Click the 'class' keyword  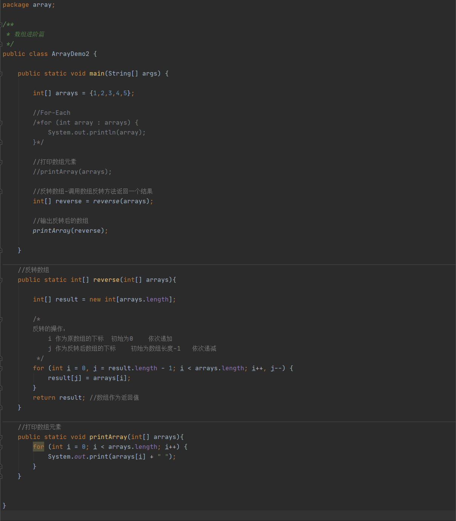[39, 54]
